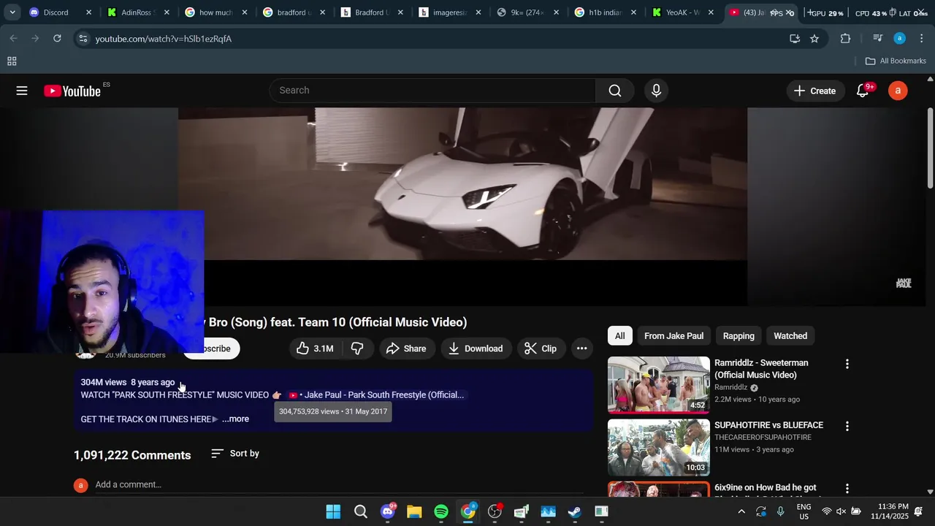Click in the YouTube search field
935x526 pixels.
[x=433, y=91]
